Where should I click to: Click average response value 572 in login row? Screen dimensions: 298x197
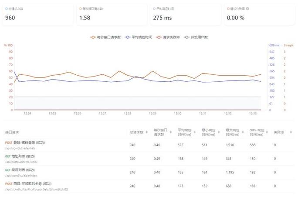(x=180, y=145)
